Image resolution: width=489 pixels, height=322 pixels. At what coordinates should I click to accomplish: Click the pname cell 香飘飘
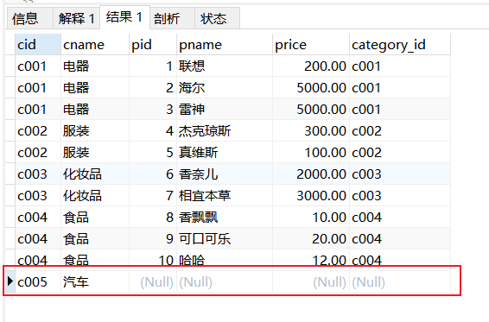click(225, 217)
